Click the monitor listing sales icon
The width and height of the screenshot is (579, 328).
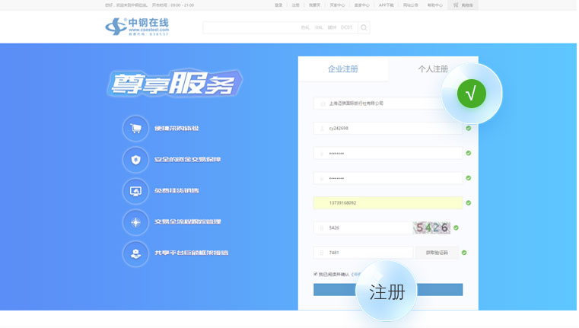pyautogui.click(x=135, y=191)
